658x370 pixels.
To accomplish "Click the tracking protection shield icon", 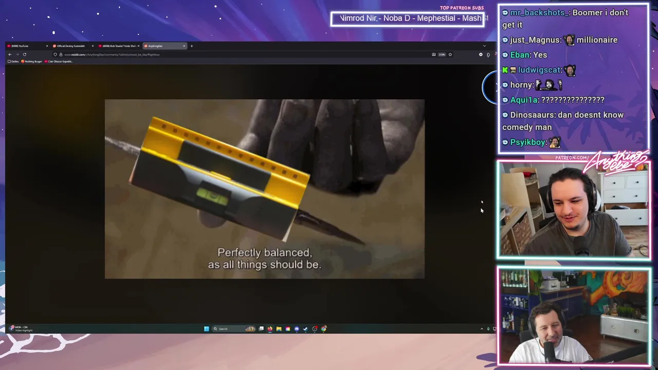I will [55, 54].
